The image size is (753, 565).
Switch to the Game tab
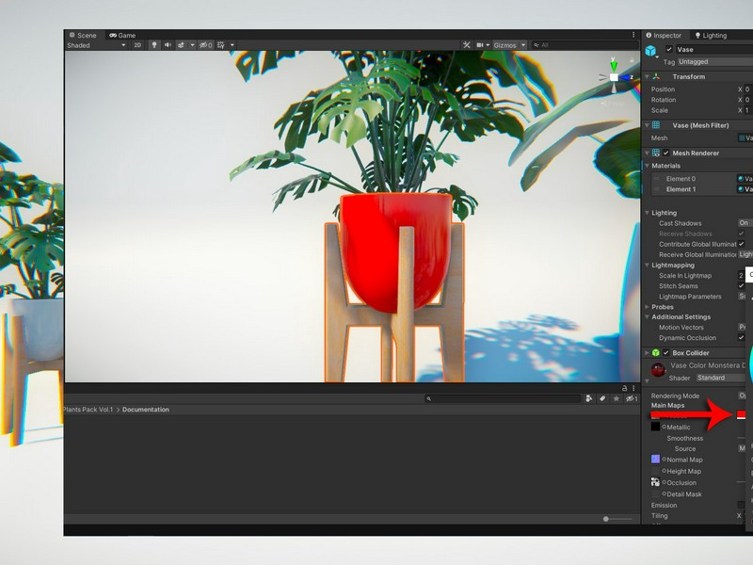pos(122,35)
